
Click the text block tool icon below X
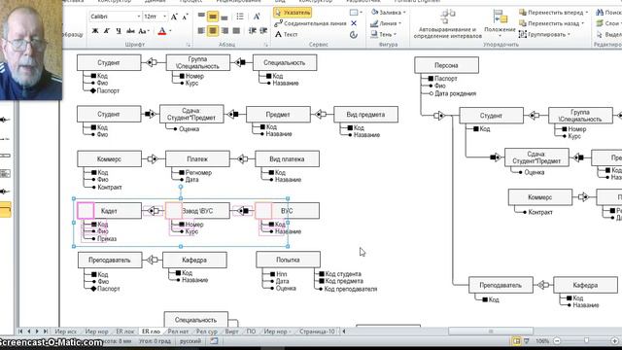coord(354,35)
